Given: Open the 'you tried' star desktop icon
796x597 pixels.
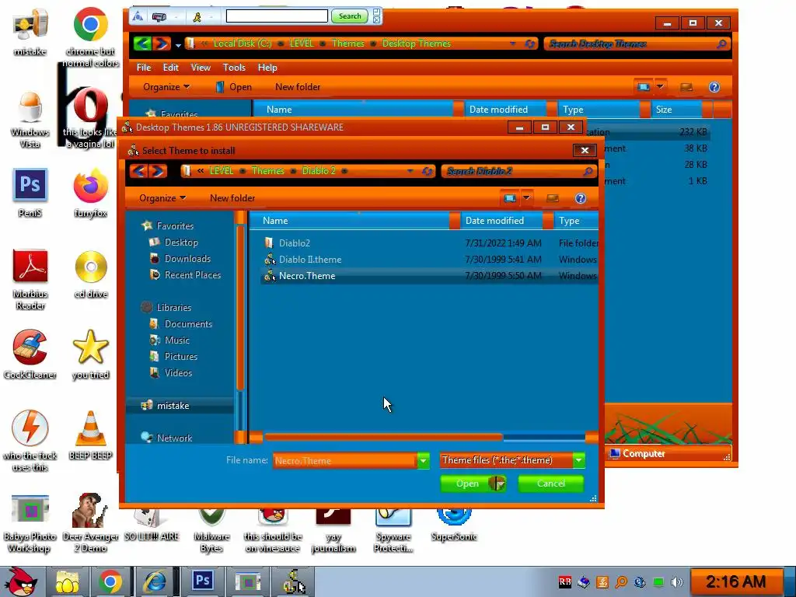Looking at the screenshot, I should 91,354.
